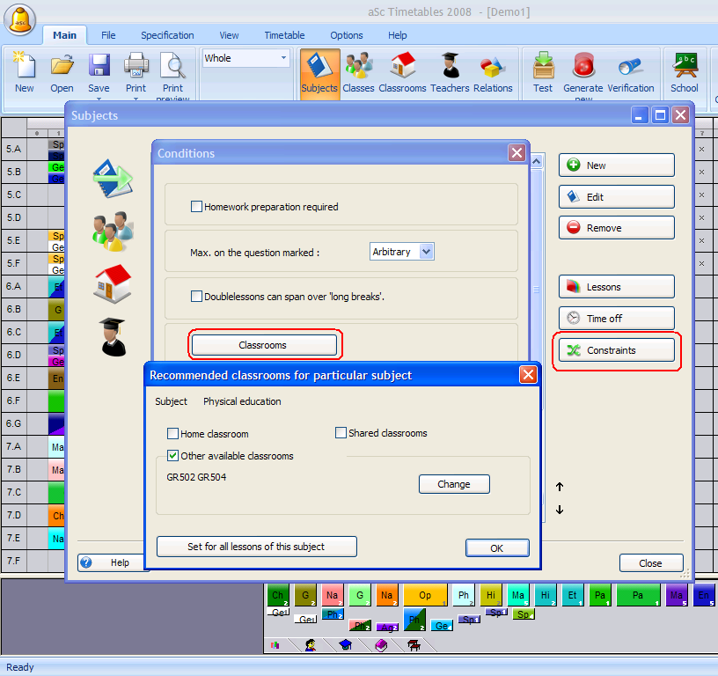
Task: Open the Verification tool in ribbon
Action: tap(630, 72)
